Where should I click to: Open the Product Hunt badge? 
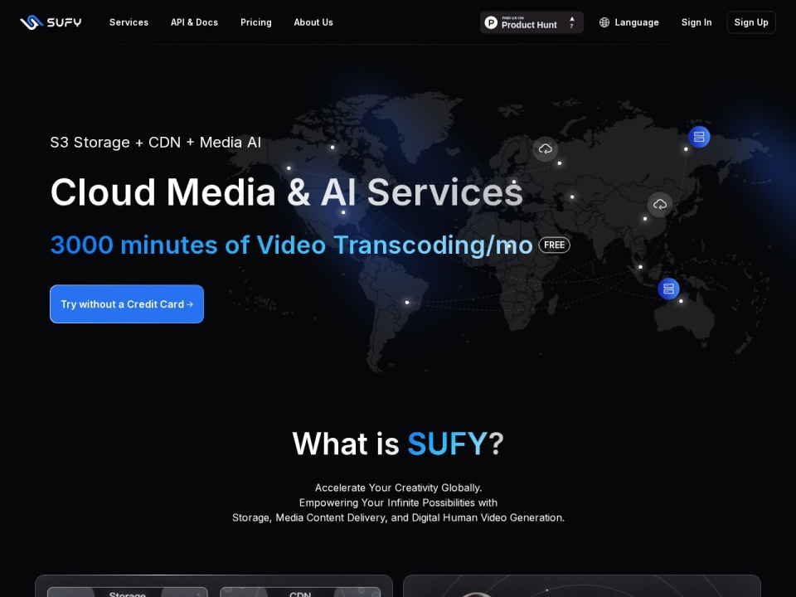(x=531, y=22)
